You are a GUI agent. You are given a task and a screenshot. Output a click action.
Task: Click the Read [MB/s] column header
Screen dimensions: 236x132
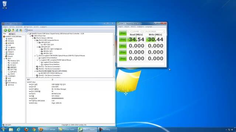[136, 34]
